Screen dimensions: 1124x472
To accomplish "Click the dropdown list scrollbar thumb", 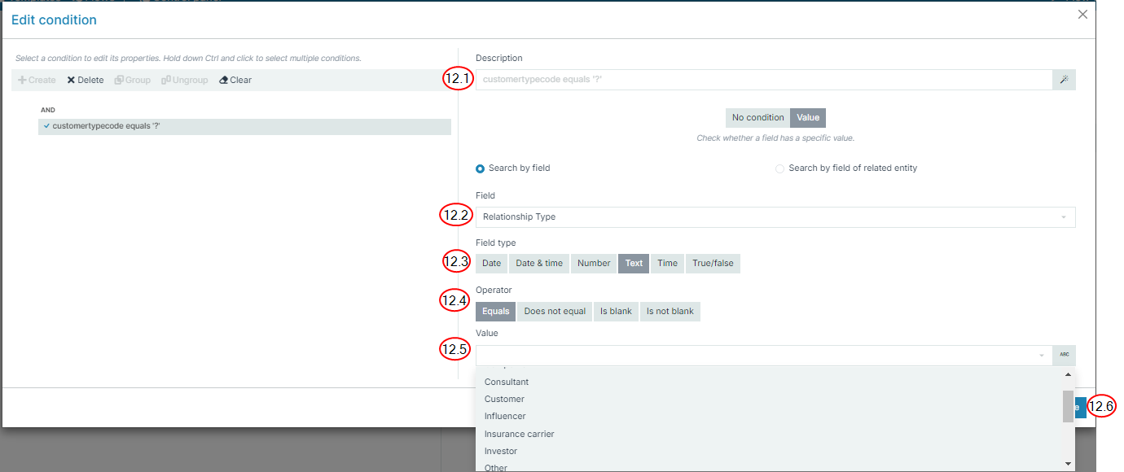I will (1068, 406).
